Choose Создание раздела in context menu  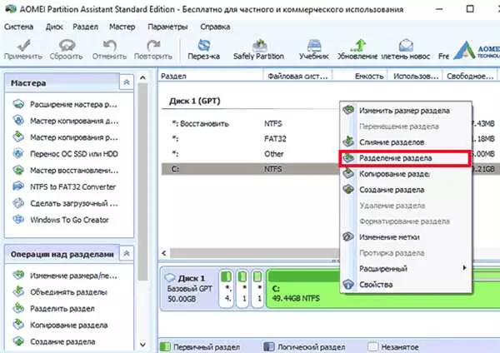[406, 190]
